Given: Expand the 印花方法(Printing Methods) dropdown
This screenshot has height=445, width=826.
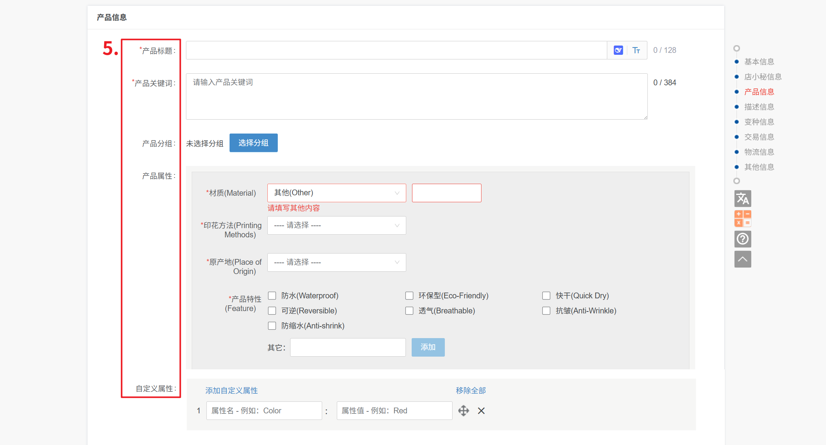Looking at the screenshot, I should (336, 225).
